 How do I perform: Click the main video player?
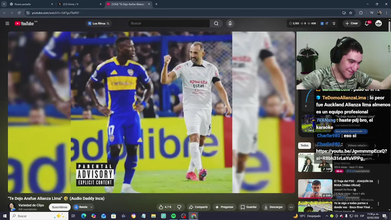(152, 112)
